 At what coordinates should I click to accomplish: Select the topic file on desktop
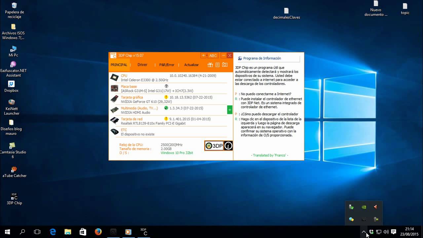pyautogui.click(x=405, y=9)
